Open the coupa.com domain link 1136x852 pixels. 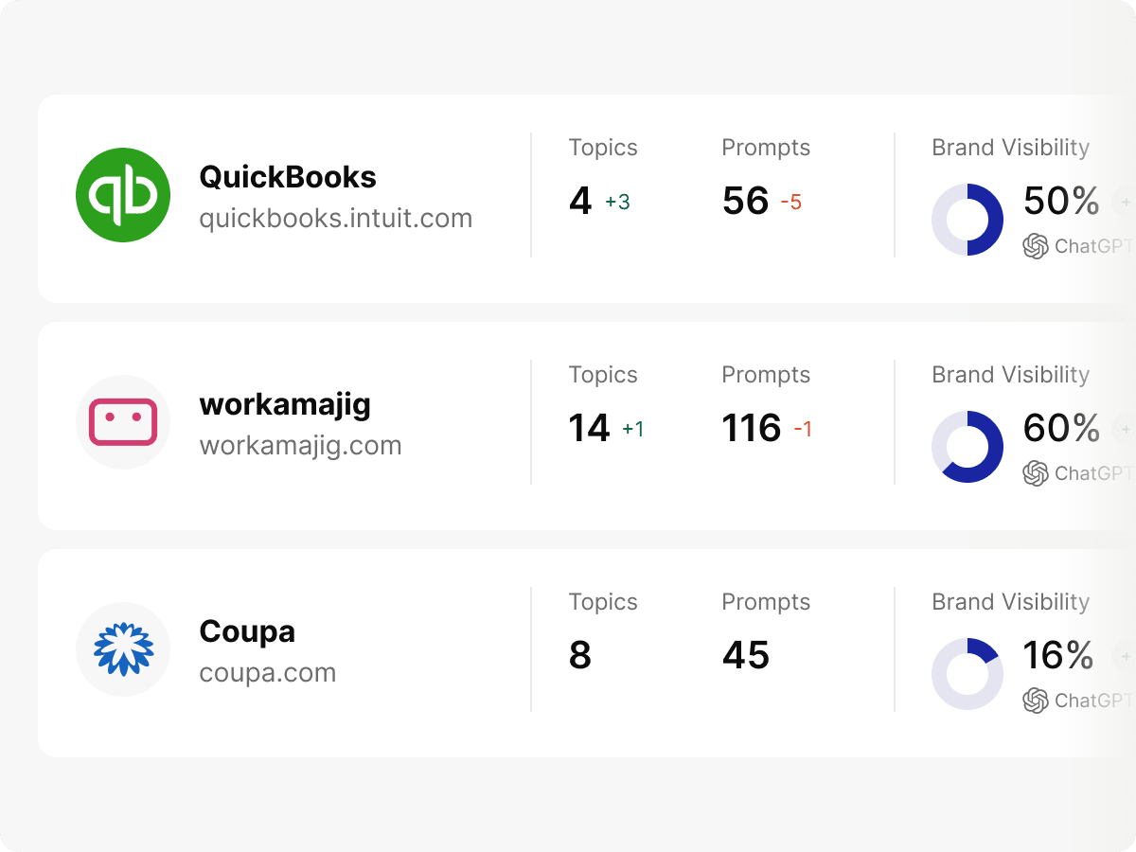coord(268,673)
